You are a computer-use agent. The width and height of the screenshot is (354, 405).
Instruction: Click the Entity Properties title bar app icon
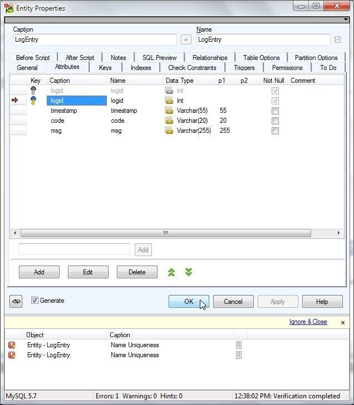tap(9, 8)
